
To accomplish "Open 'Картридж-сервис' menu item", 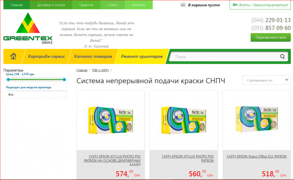I will (x=46, y=56).
